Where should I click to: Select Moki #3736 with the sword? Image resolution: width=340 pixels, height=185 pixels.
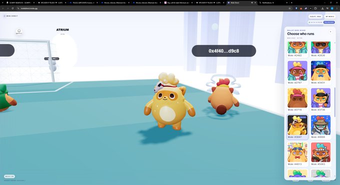[x=320, y=99]
